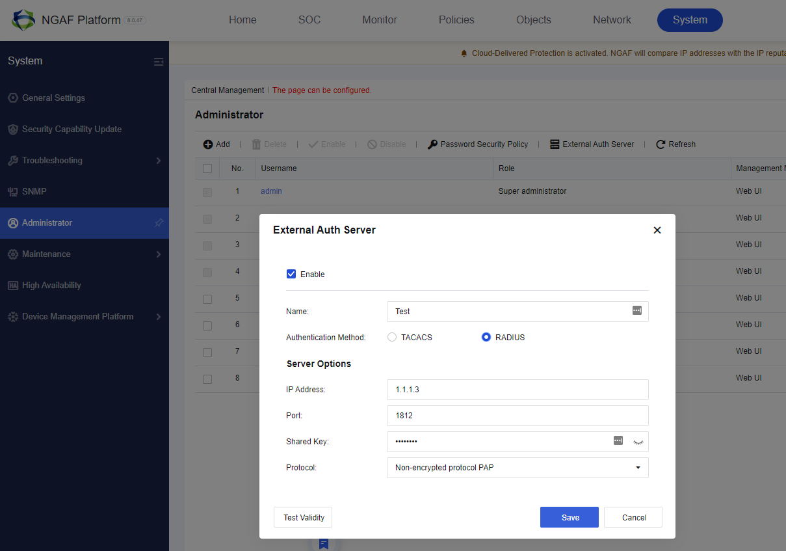This screenshot has height=551, width=786.
Task: Toggle checkbox for administrator row 8
Action: (x=207, y=379)
